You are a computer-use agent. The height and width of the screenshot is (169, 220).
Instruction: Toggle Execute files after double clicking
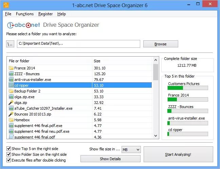point(9,160)
